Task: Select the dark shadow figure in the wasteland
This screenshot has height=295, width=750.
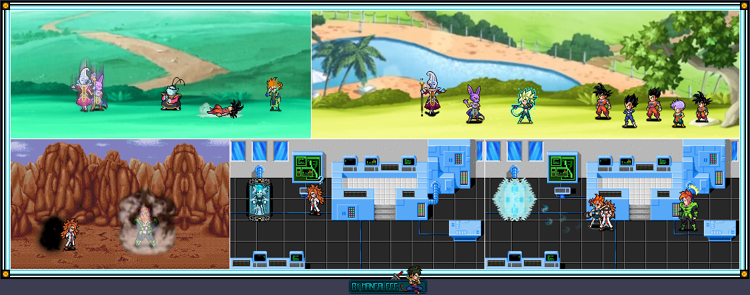Action: [x=49, y=234]
